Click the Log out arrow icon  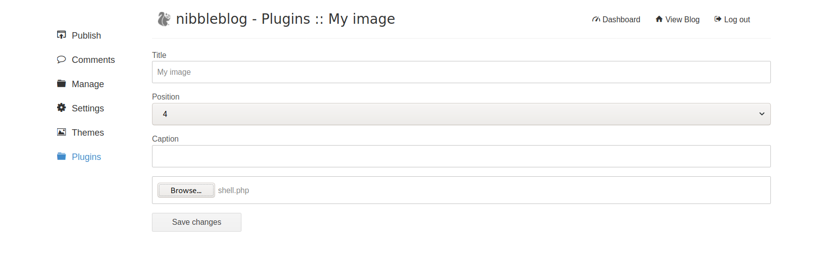coord(718,19)
